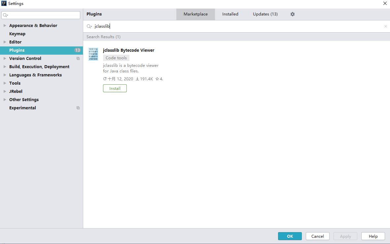Expand the Appearance & Behavior section
The height and width of the screenshot is (244, 390).
(5, 26)
